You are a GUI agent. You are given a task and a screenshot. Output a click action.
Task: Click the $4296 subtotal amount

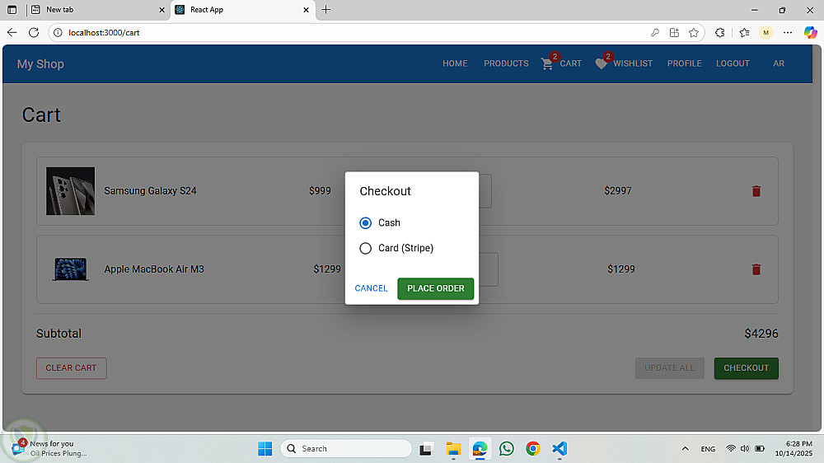click(x=761, y=334)
